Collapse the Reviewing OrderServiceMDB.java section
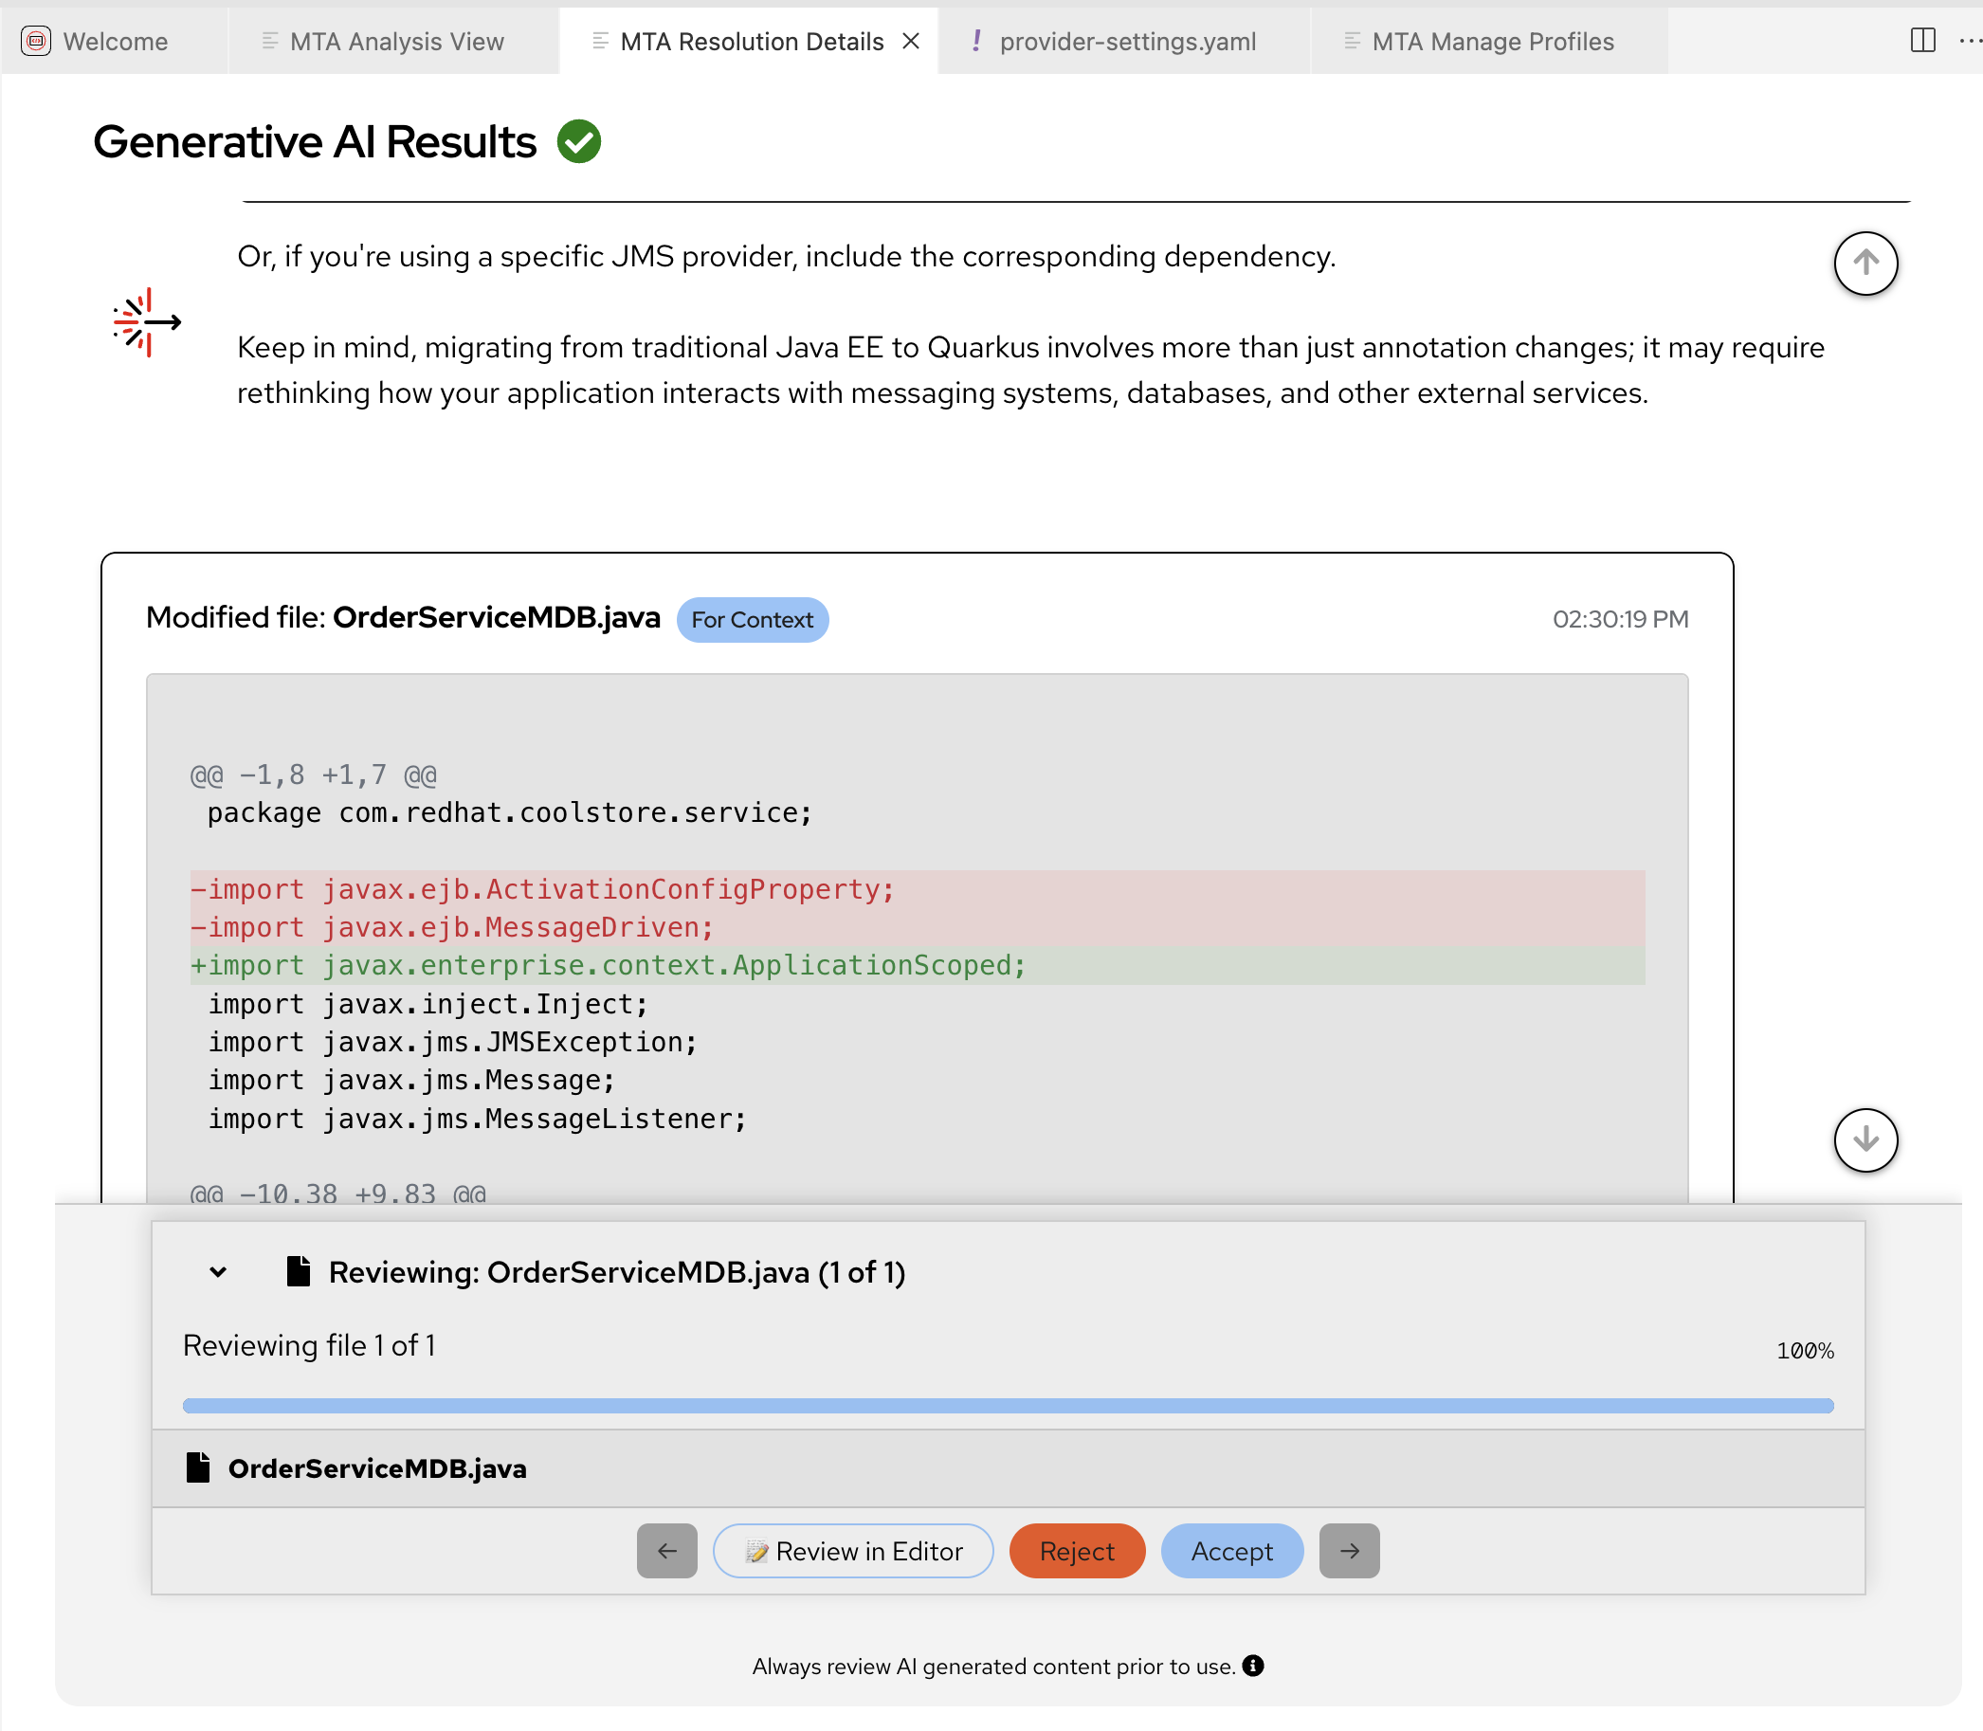The width and height of the screenshot is (1983, 1731). pyautogui.click(x=218, y=1272)
